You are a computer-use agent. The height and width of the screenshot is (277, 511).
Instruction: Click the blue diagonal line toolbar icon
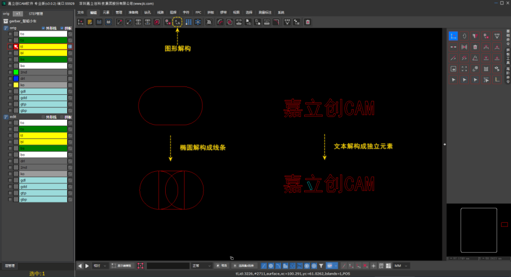coord(129,22)
